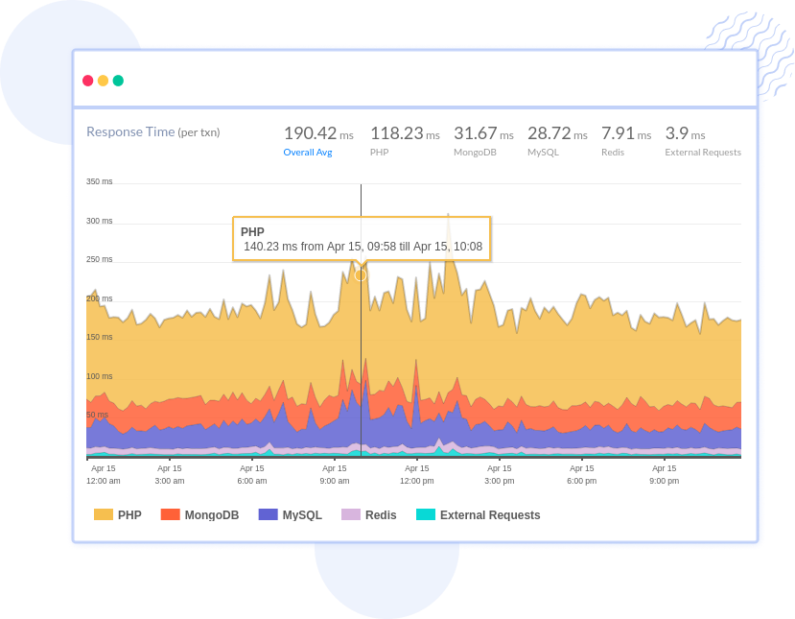
Task: Click the Apr 15 9:00 am axis label
Action: click(334, 474)
